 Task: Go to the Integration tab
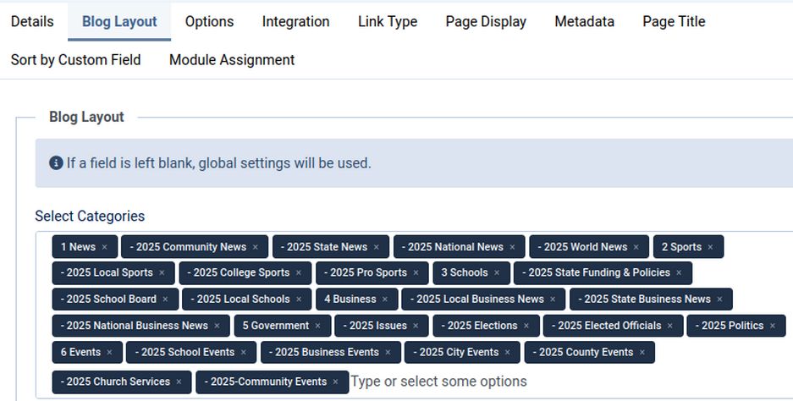tap(295, 22)
